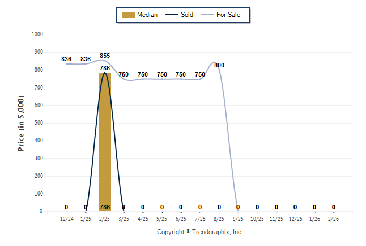Click the 12/24 x-axis tick label
This screenshot has width=366, height=246.
pyautogui.click(x=66, y=218)
